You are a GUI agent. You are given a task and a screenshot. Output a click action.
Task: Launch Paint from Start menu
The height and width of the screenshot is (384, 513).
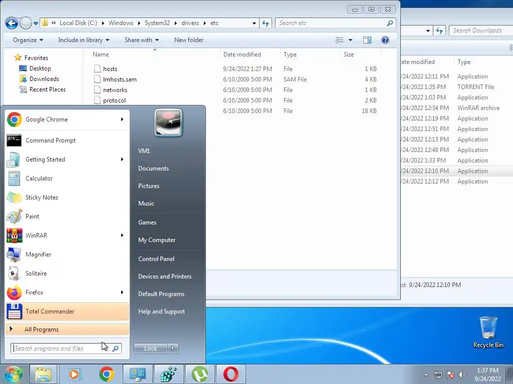[67, 216]
